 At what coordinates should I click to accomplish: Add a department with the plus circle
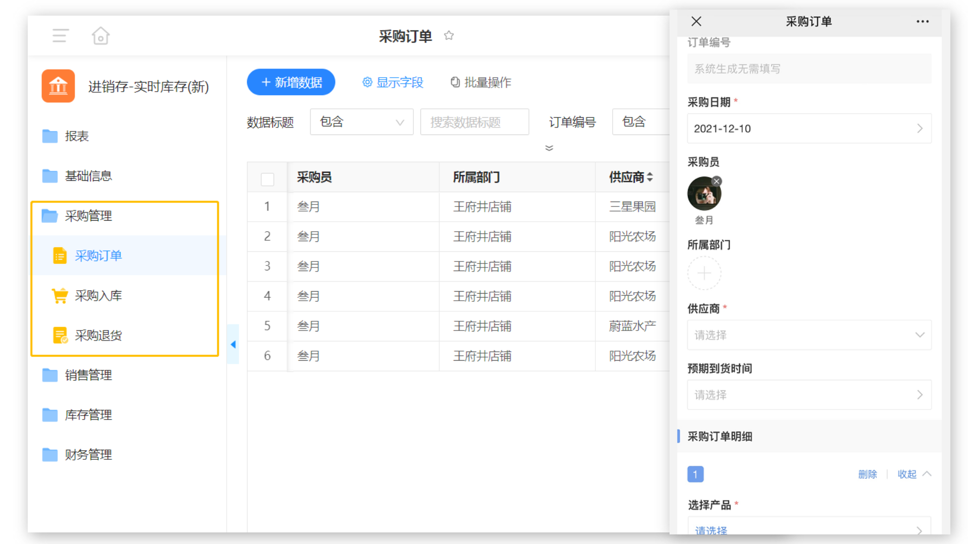pos(704,273)
